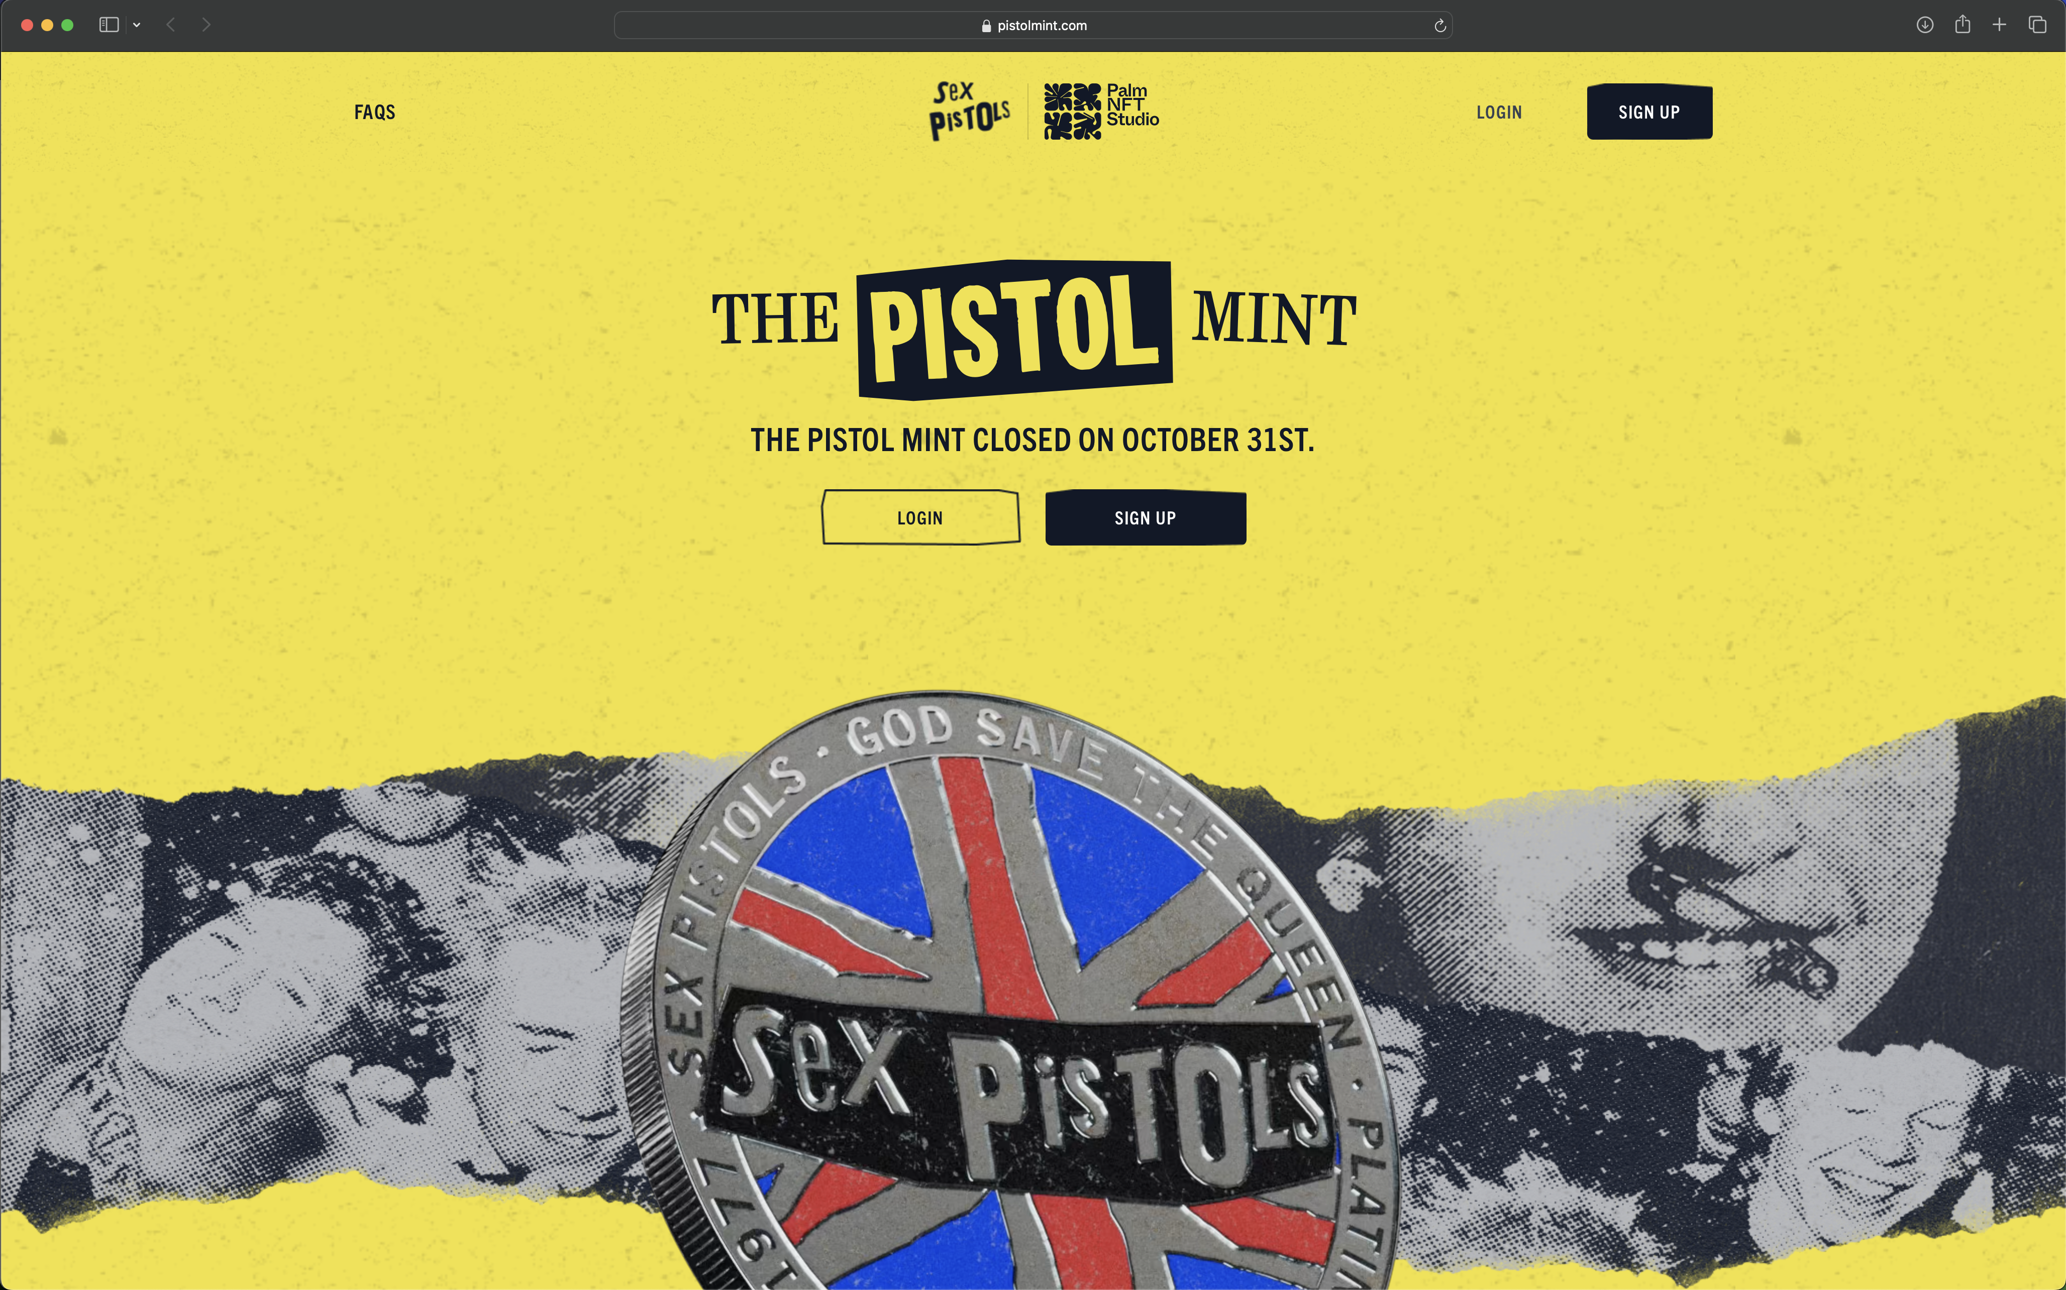Show the Safari downloads icon

[1924, 25]
